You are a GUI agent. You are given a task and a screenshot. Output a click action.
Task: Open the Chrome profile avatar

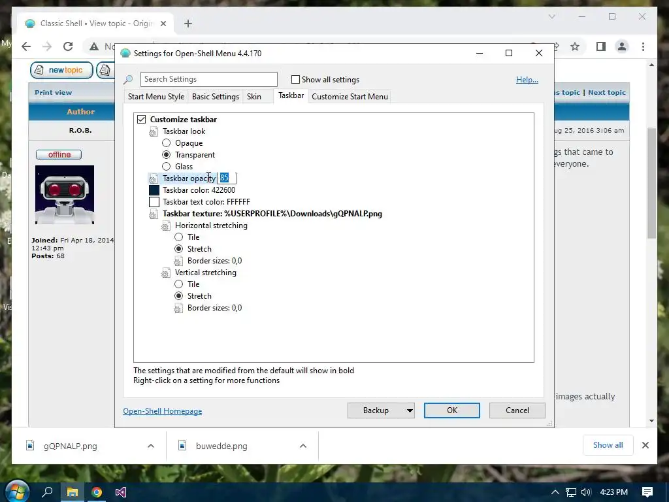tap(622, 46)
